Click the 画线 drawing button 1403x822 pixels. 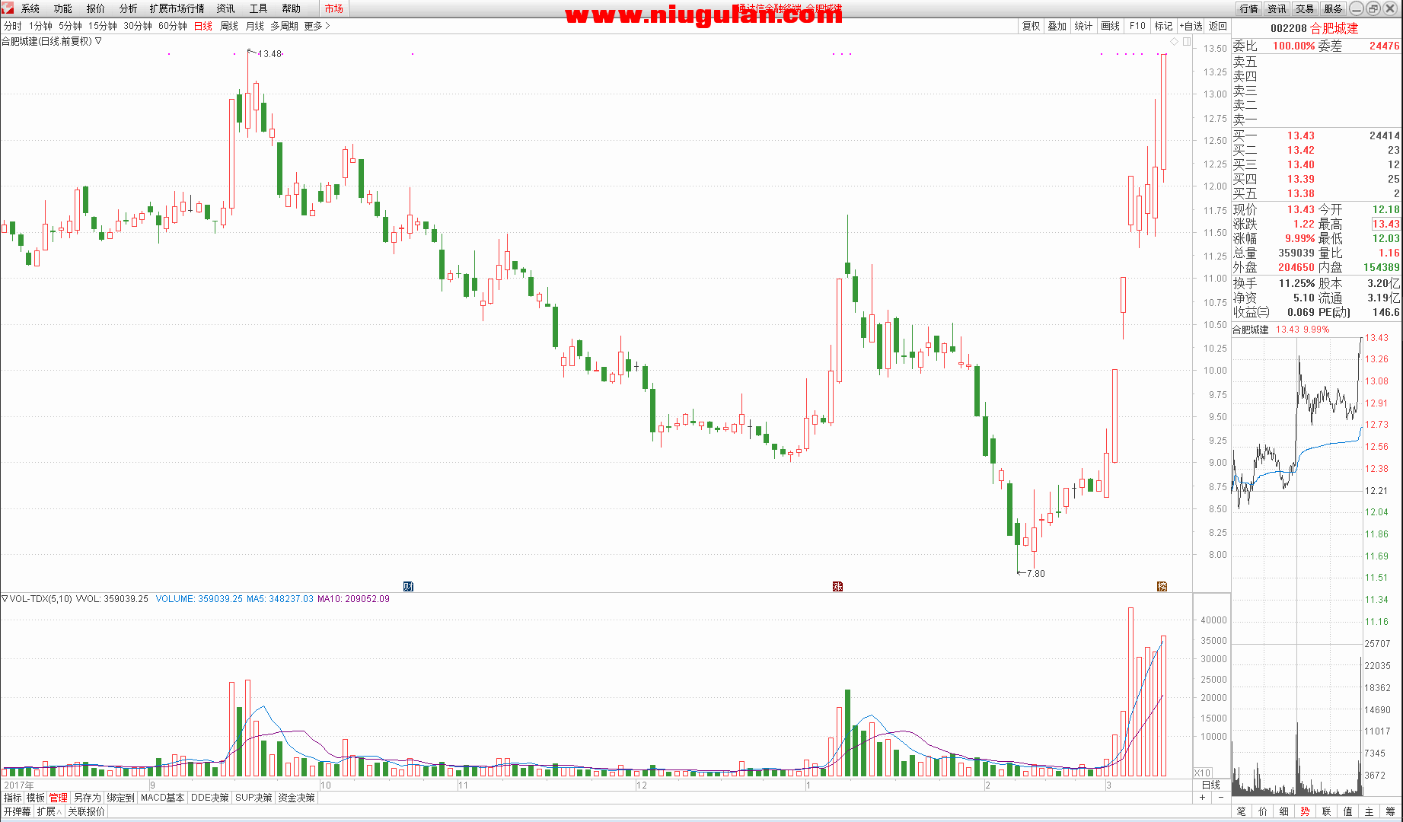click(1111, 26)
